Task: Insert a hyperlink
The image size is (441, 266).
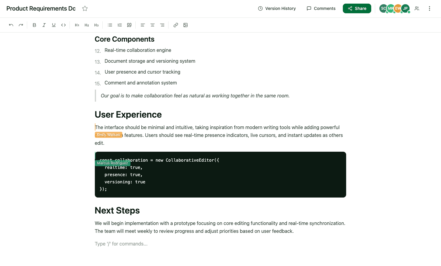Action: coord(176,25)
